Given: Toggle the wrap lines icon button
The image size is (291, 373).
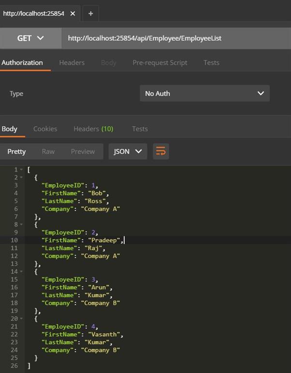Looking at the screenshot, I should coord(161,152).
